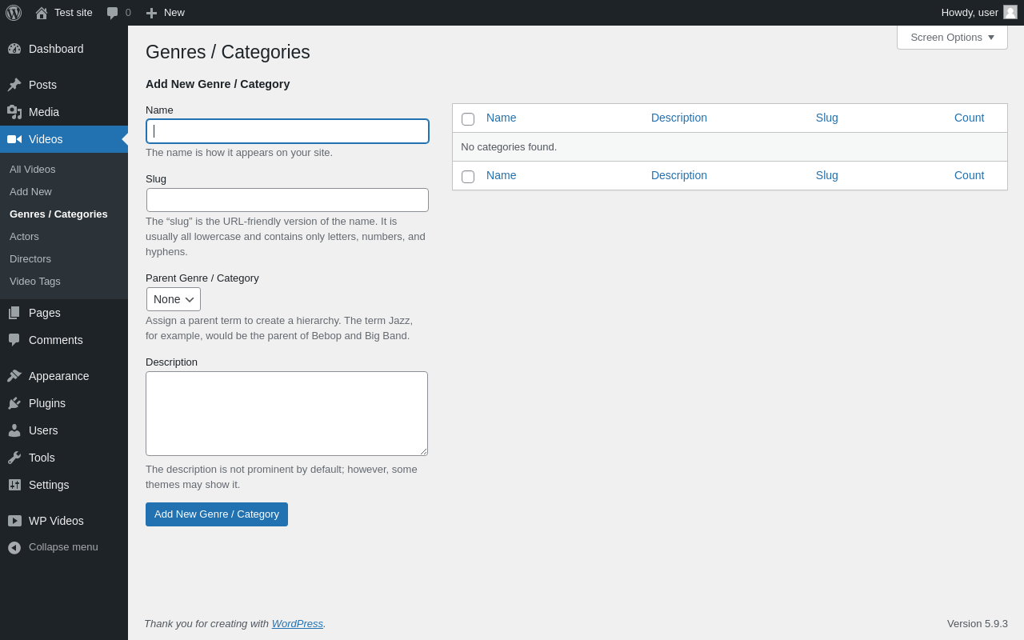Click the Dashboard gauge icon
The image size is (1024, 640).
coord(14,49)
